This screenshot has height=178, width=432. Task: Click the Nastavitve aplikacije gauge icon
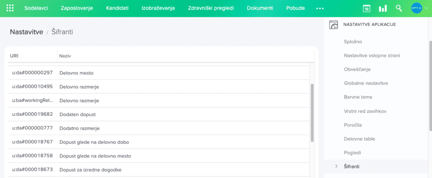pyautogui.click(x=334, y=25)
